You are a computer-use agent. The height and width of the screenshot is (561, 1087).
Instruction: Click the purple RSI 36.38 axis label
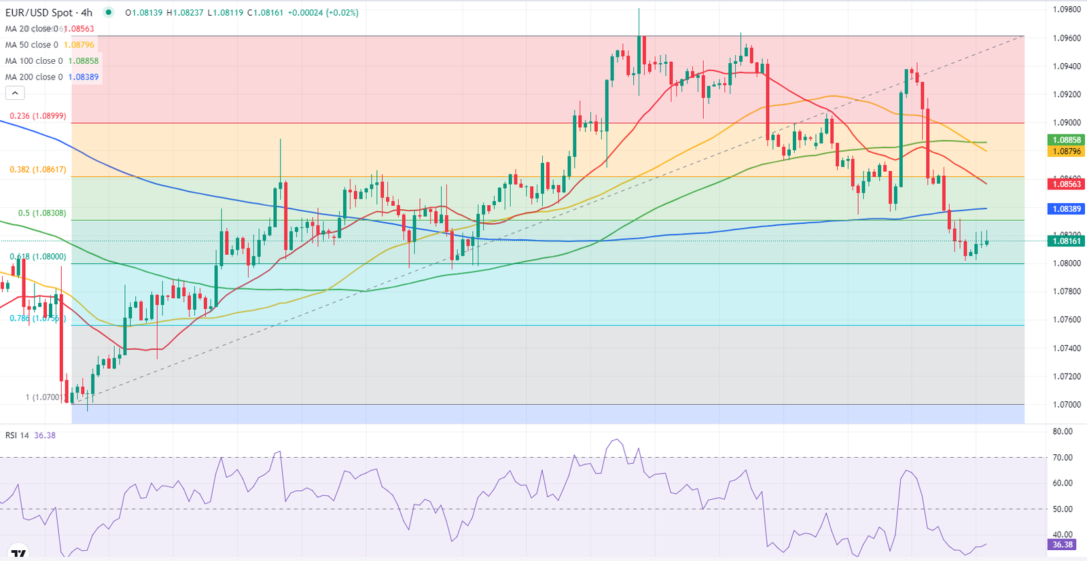[x=1063, y=545]
